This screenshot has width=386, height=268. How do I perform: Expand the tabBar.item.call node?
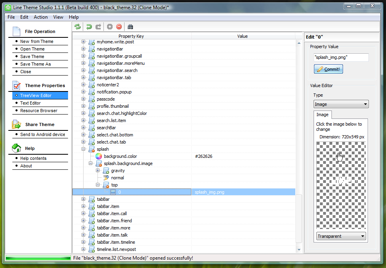point(84,214)
